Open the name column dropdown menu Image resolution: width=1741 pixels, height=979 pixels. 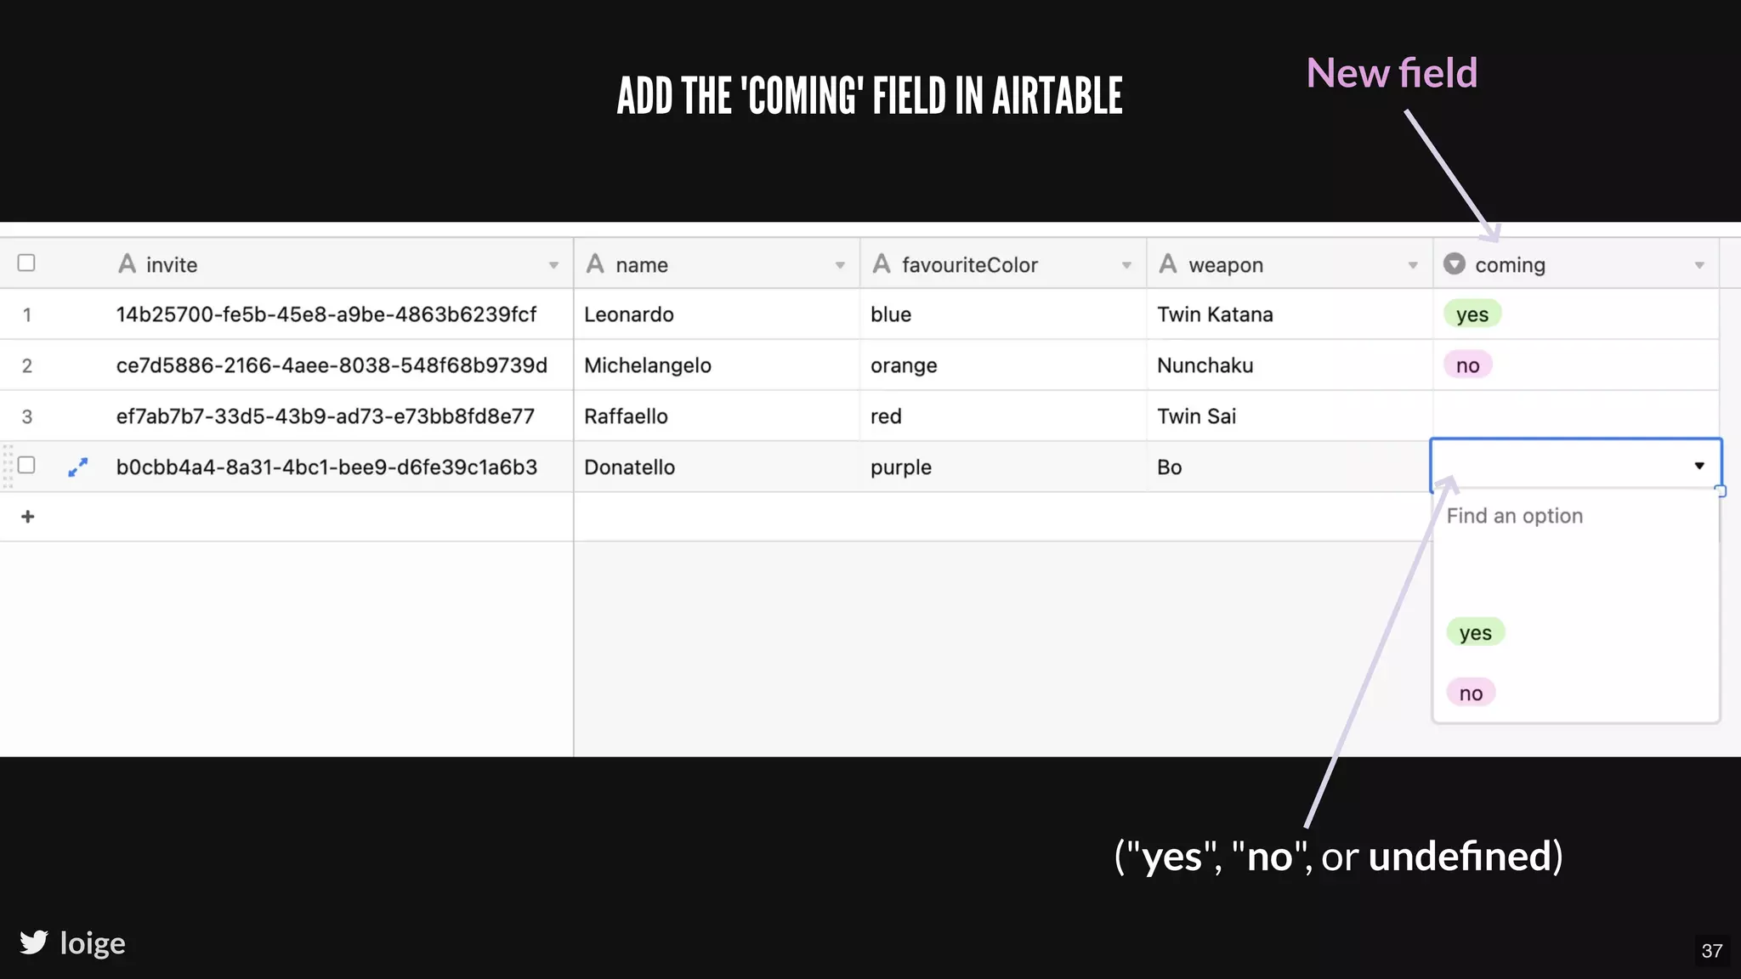840,265
